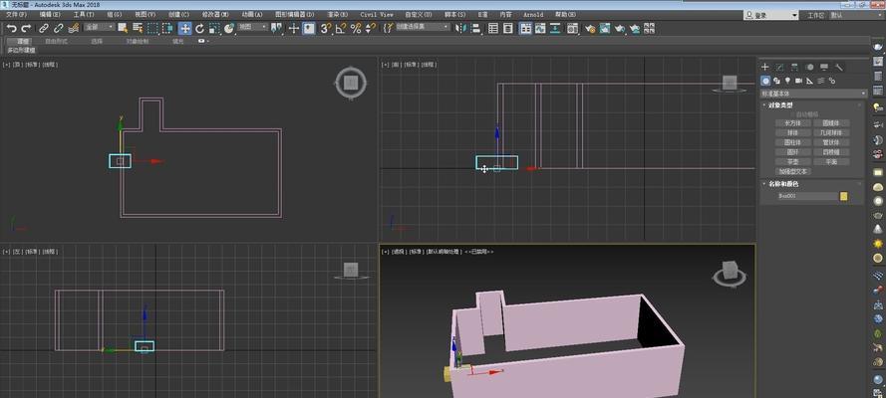Toggle Keyboard Shortcut Override
Screen dimensions: 886x398
tap(309, 28)
